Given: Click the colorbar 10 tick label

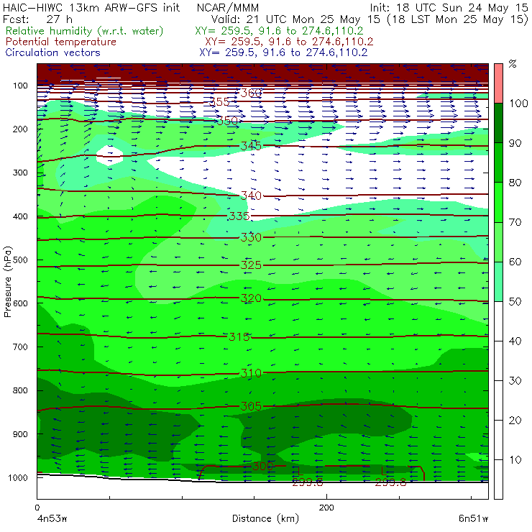Looking at the screenshot, I should (x=515, y=459).
